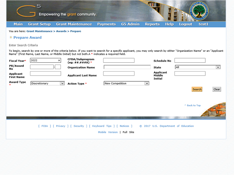Open the Security footer link

79,126
